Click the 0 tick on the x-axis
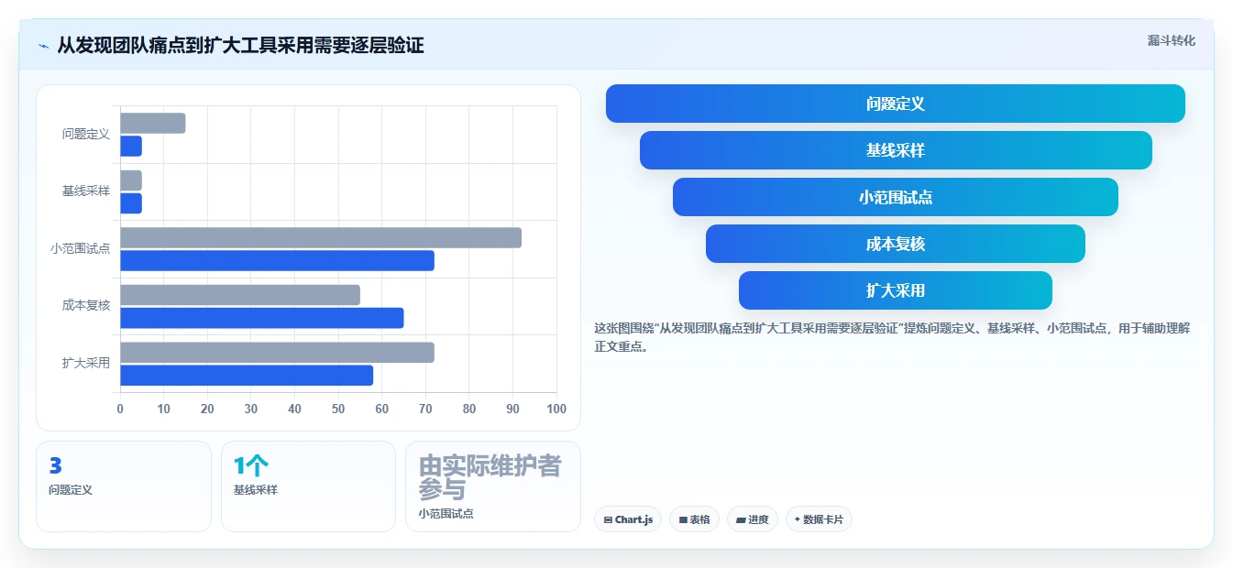The width and height of the screenshot is (1233, 568). click(x=120, y=409)
